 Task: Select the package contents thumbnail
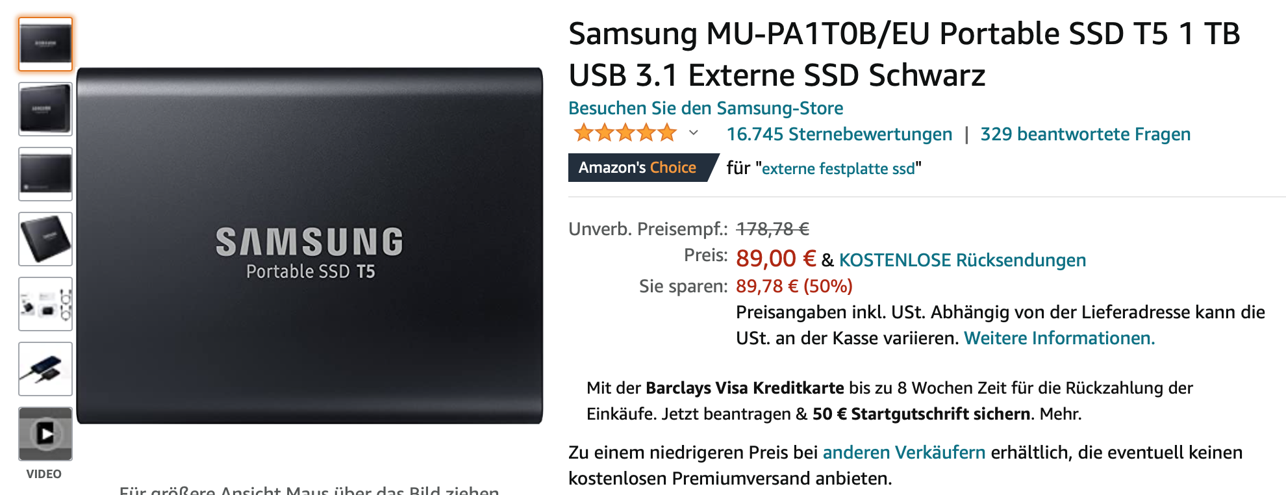(45, 304)
